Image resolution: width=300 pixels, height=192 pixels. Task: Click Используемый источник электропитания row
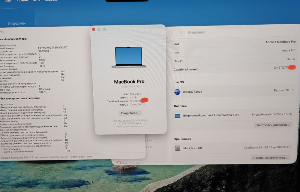pos(35,146)
